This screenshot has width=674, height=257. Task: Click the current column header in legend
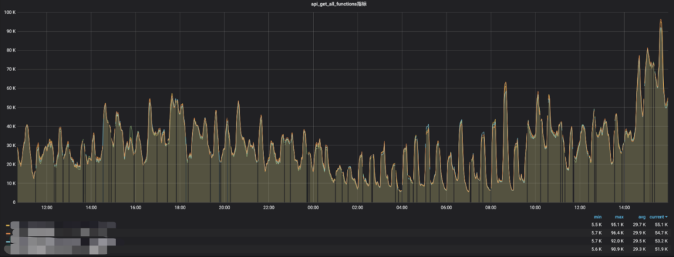click(657, 217)
